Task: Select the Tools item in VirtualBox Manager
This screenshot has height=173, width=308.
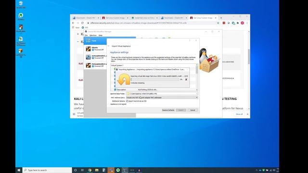Action: tap(95, 40)
